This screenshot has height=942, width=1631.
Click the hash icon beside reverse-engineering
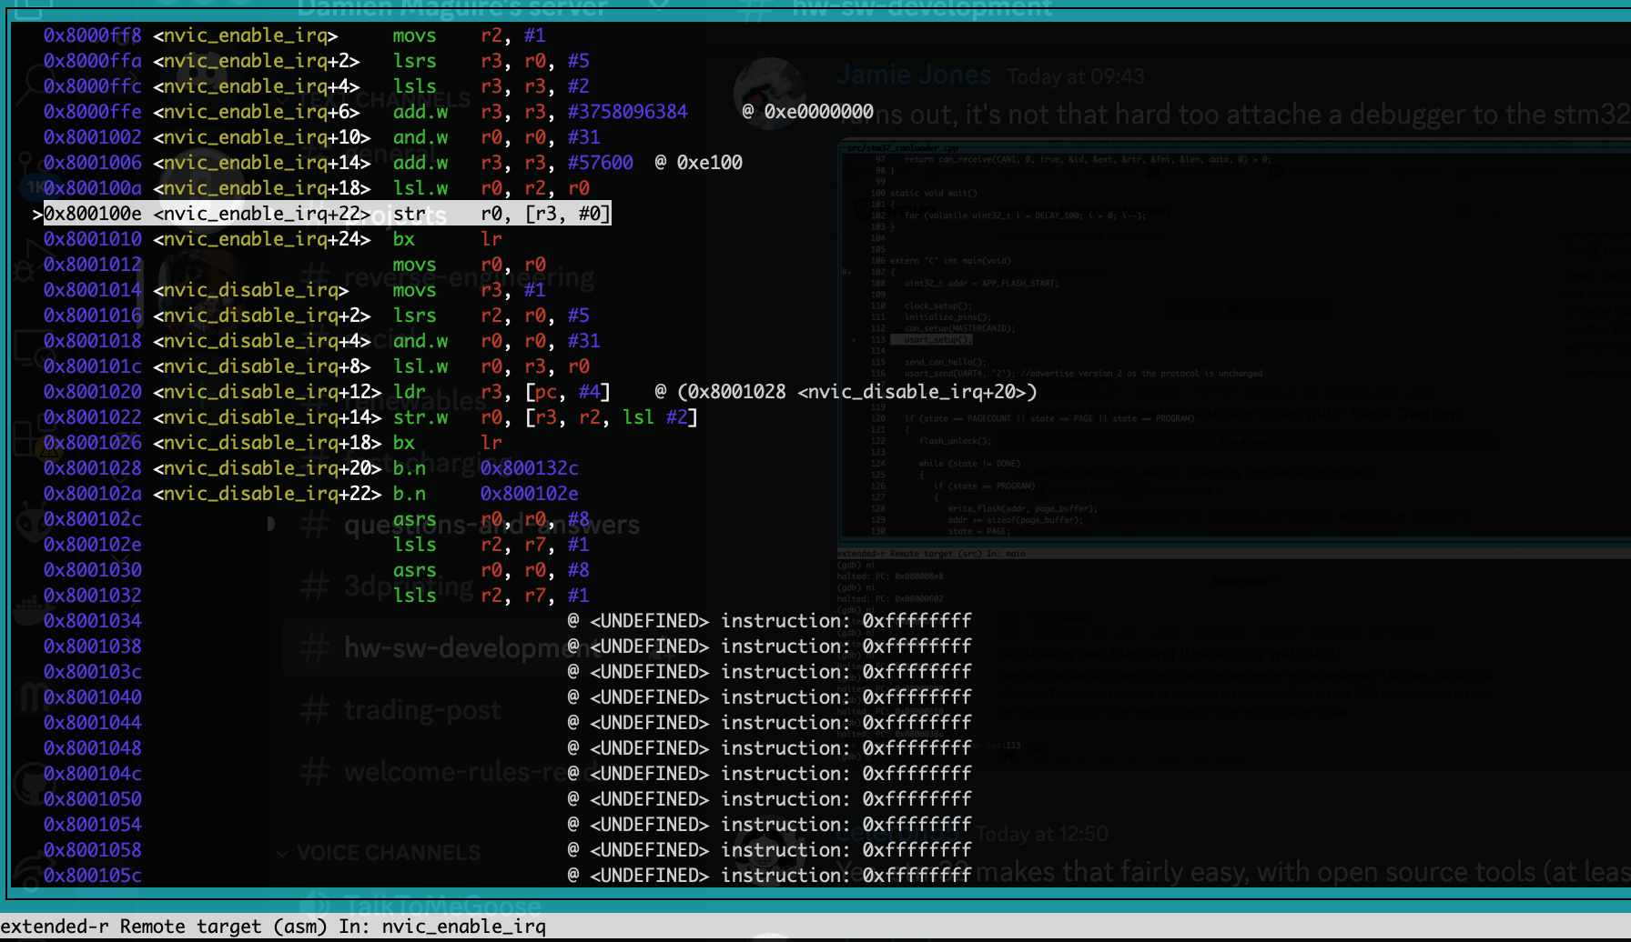point(315,276)
